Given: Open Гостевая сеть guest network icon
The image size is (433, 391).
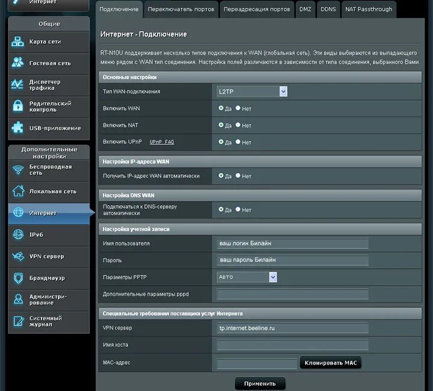Looking at the screenshot, I should (x=17, y=63).
